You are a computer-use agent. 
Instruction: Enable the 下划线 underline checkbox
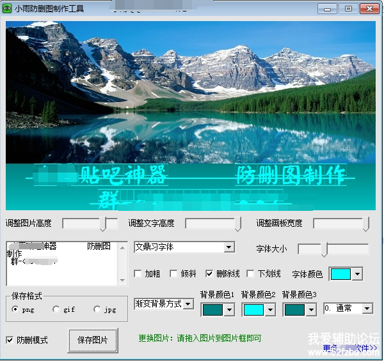pyautogui.click(x=250, y=273)
